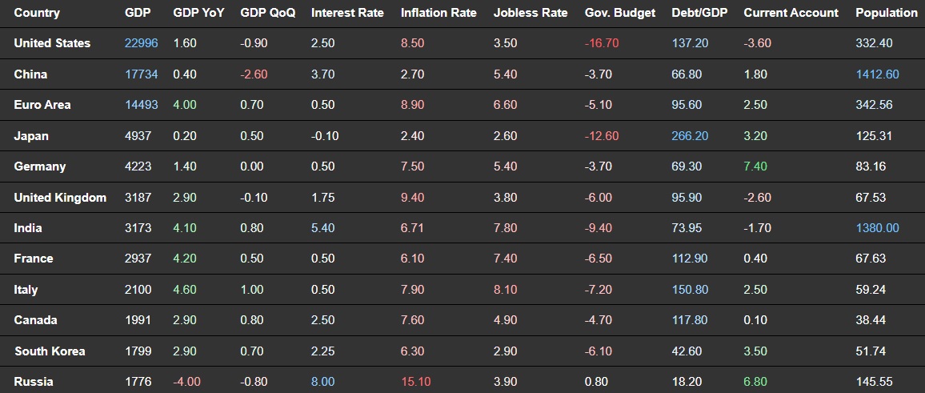
Task: Sort by the Current Account column header
Action: (x=791, y=12)
